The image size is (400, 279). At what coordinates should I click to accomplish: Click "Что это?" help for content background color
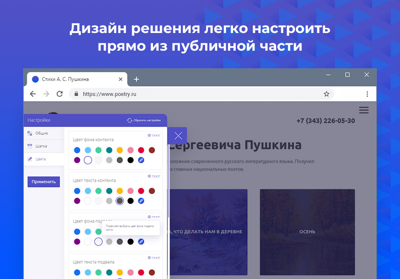pyautogui.click(x=154, y=135)
